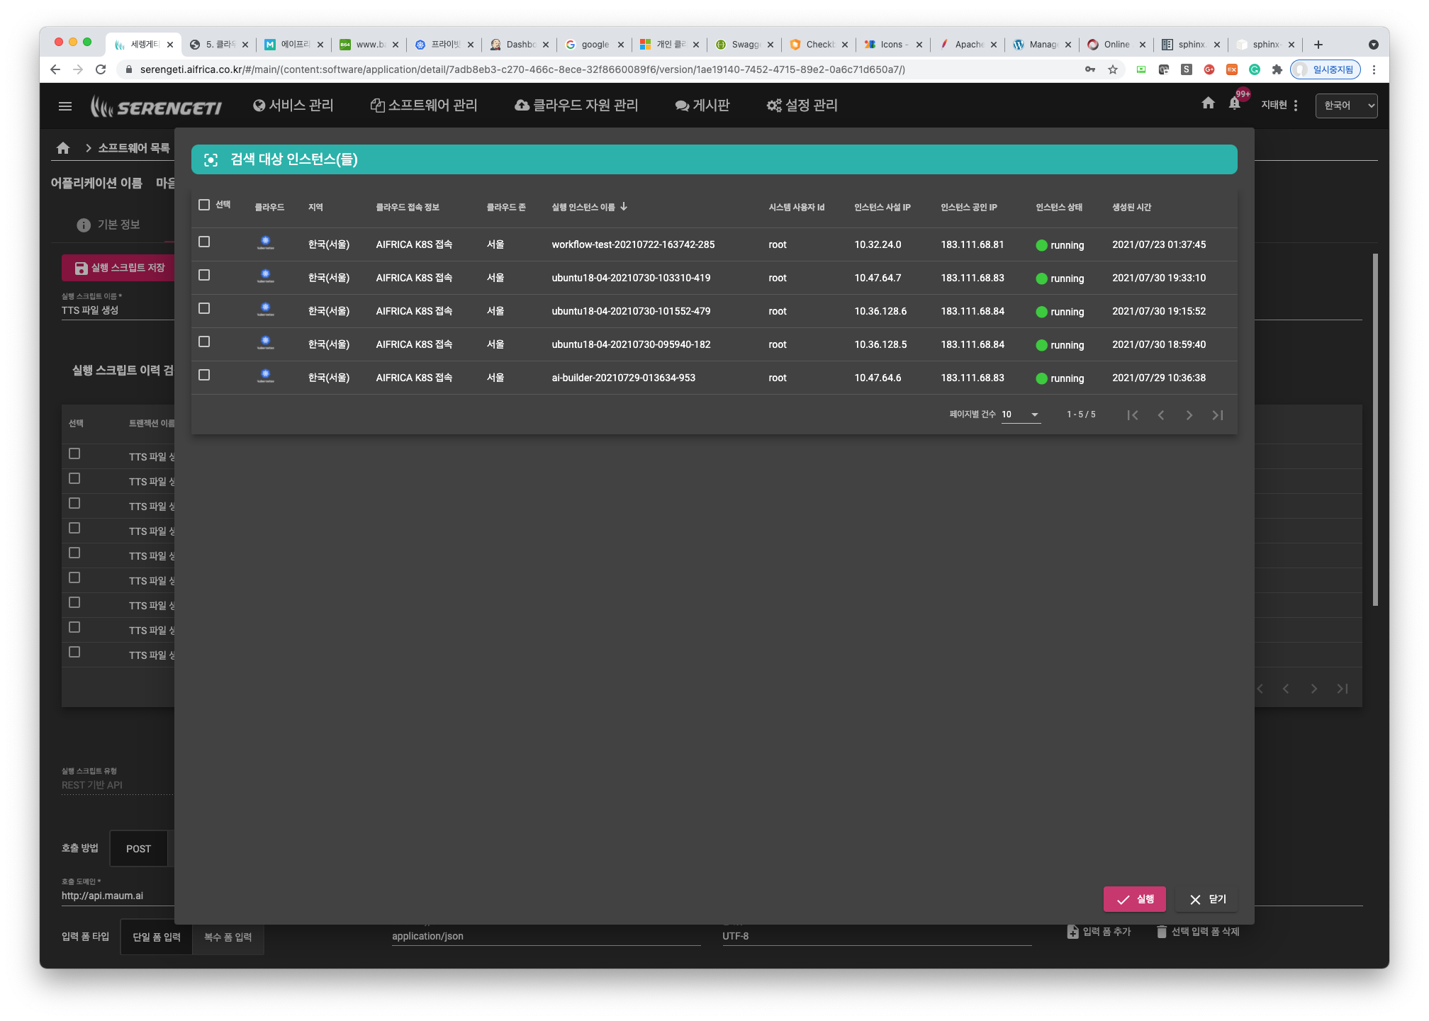Open the 소프트웨어 관리 menu

pyautogui.click(x=424, y=106)
